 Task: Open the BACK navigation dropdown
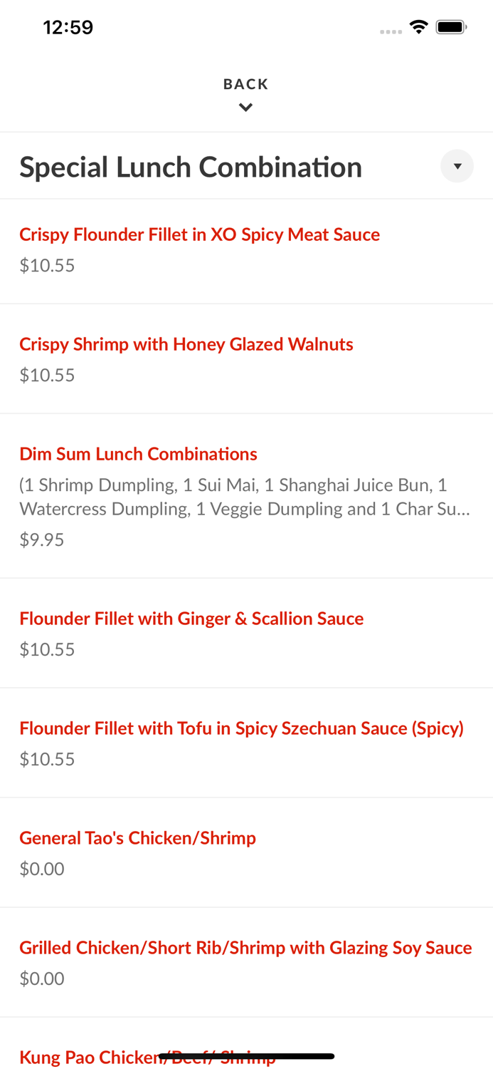(246, 93)
